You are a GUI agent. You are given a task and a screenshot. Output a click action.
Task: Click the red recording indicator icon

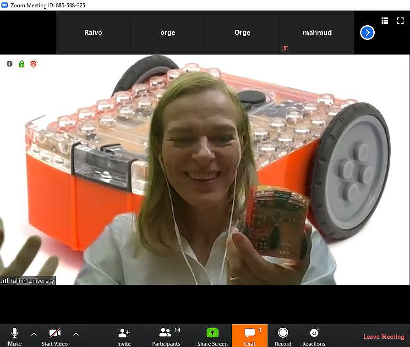[x=33, y=64]
